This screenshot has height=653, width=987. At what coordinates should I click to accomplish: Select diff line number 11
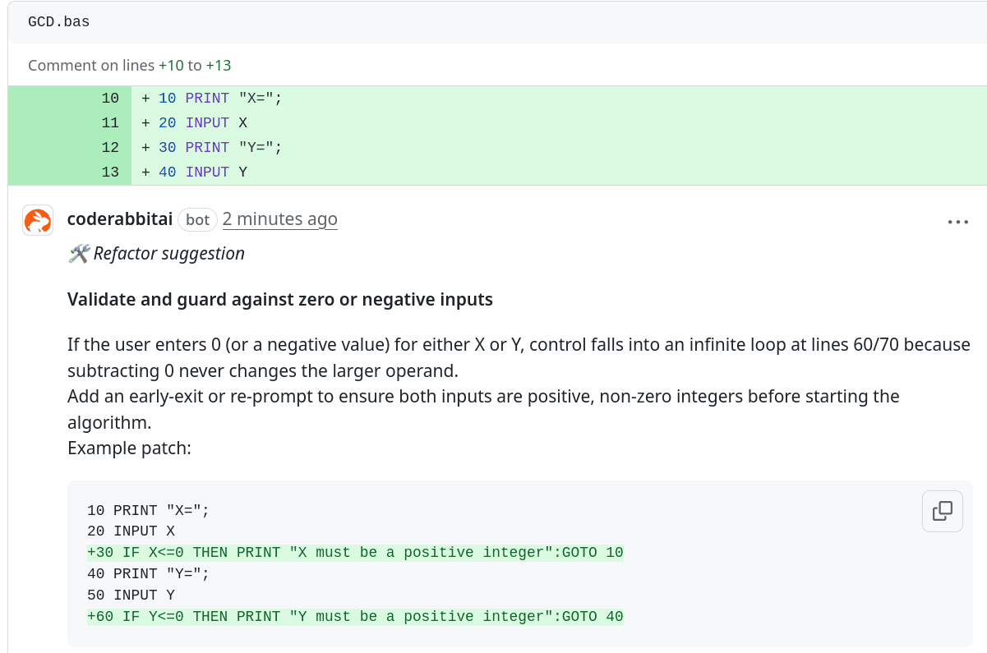pos(110,123)
